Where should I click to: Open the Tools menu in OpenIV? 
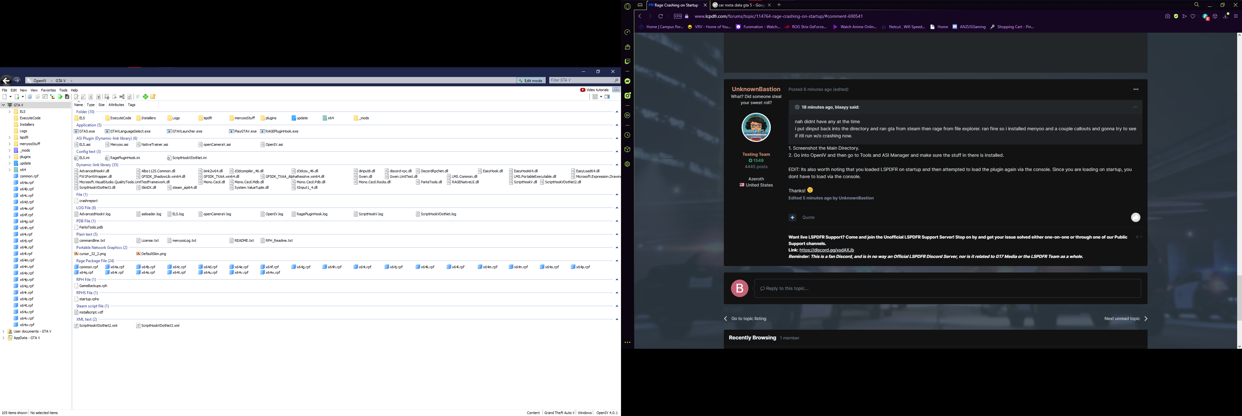click(63, 90)
